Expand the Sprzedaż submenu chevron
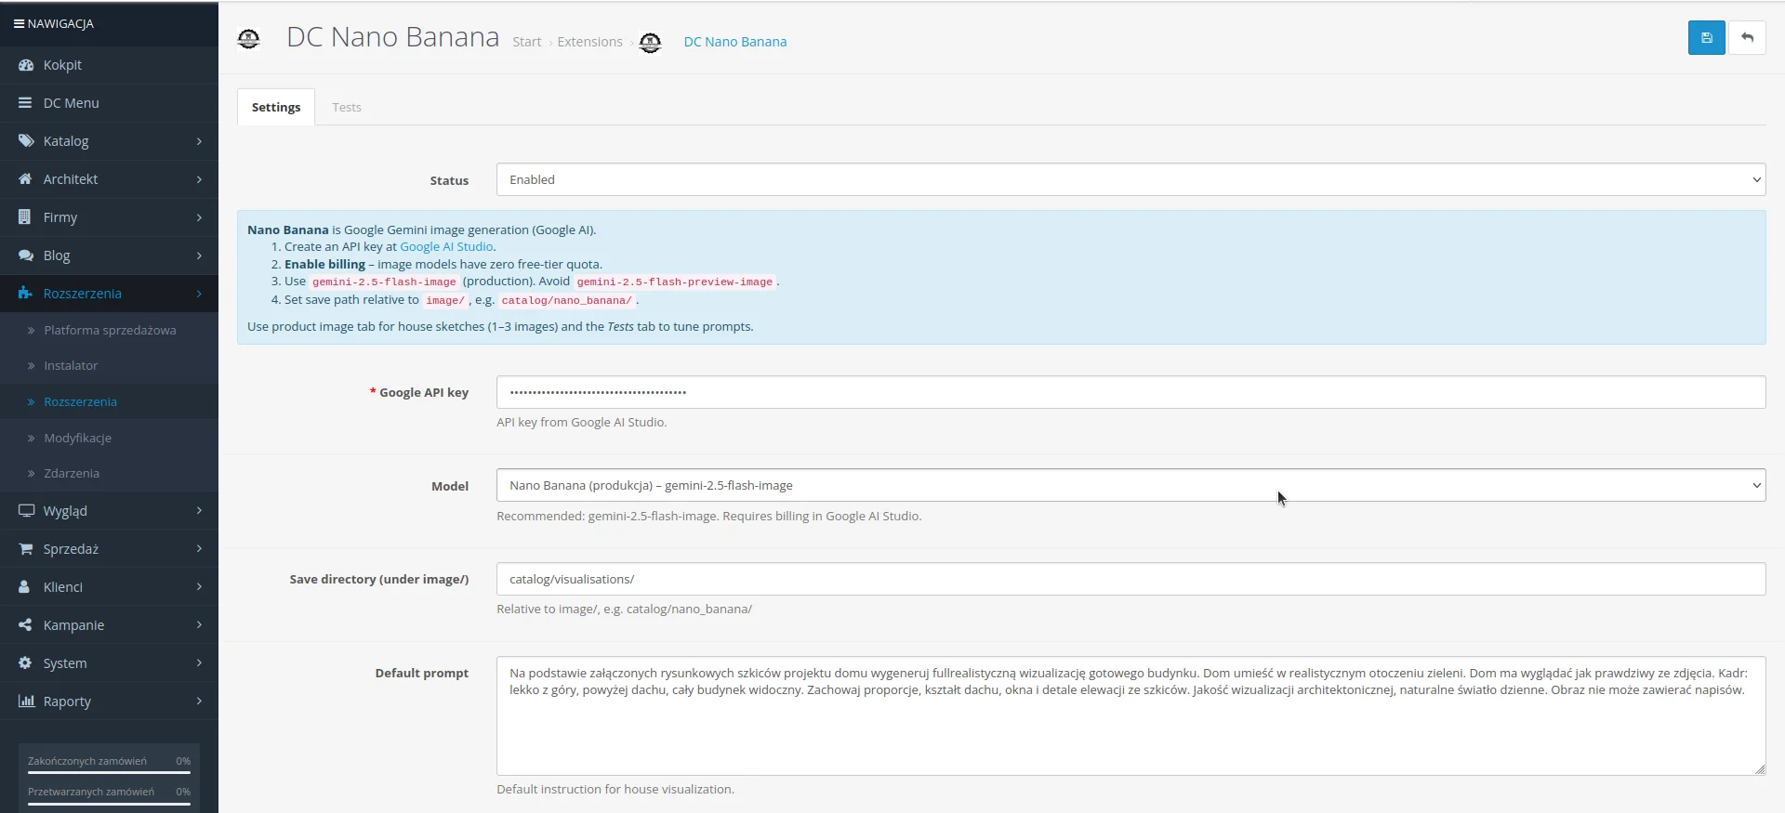The image size is (1785, 813). (199, 549)
